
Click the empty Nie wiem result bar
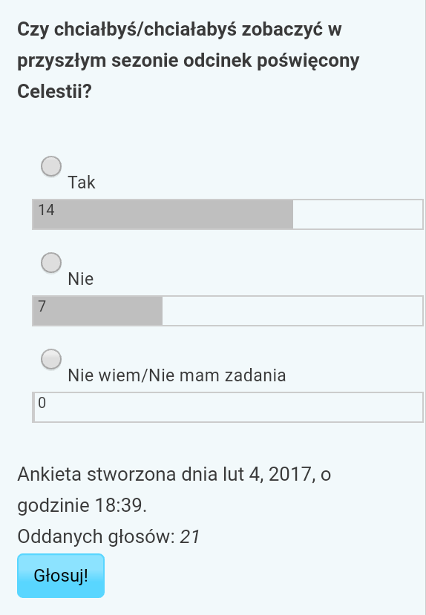pos(228,407)
